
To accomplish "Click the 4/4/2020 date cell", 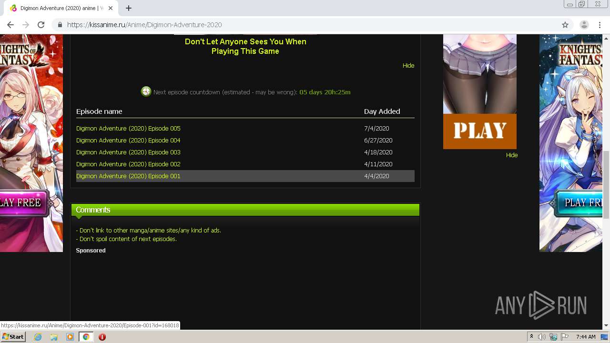I will coord(376,176).
